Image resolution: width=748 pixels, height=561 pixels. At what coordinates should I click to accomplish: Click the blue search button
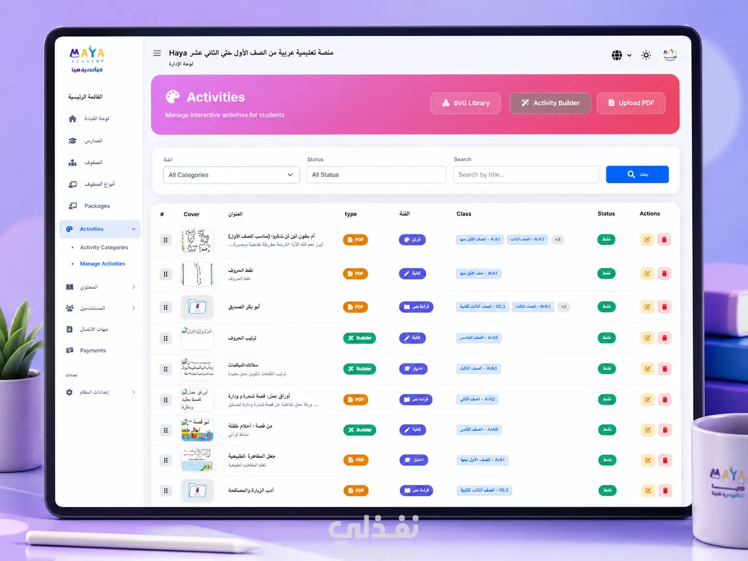(637, 175)
